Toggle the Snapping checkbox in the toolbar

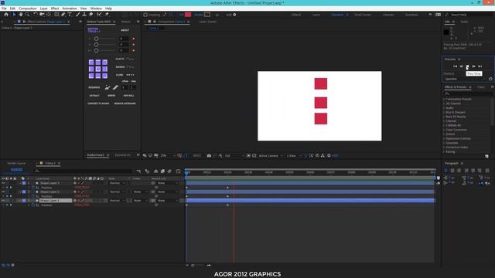pos(145,15)
